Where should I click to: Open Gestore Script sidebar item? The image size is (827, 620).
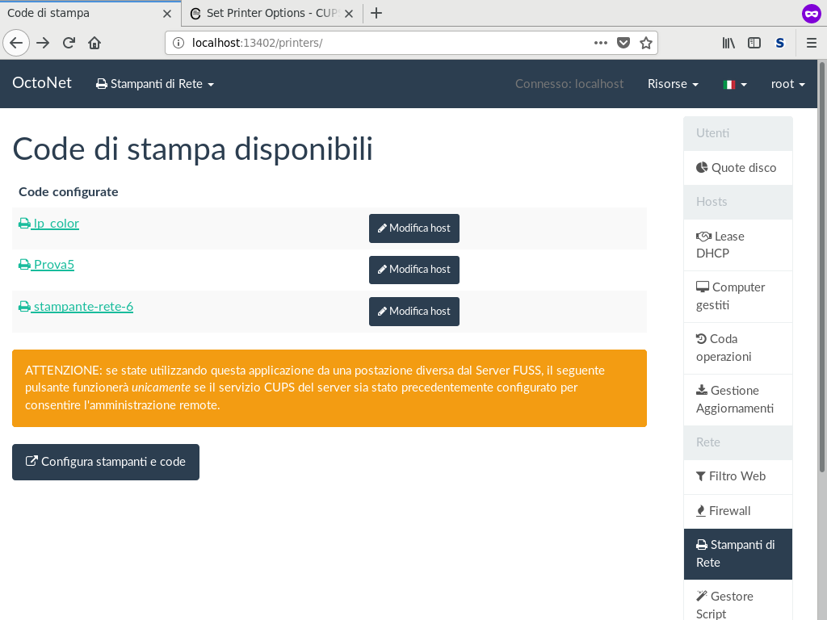coord(738,601)
